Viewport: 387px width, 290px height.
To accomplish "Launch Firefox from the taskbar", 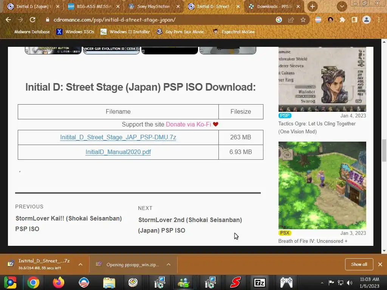I will [59, 282].
